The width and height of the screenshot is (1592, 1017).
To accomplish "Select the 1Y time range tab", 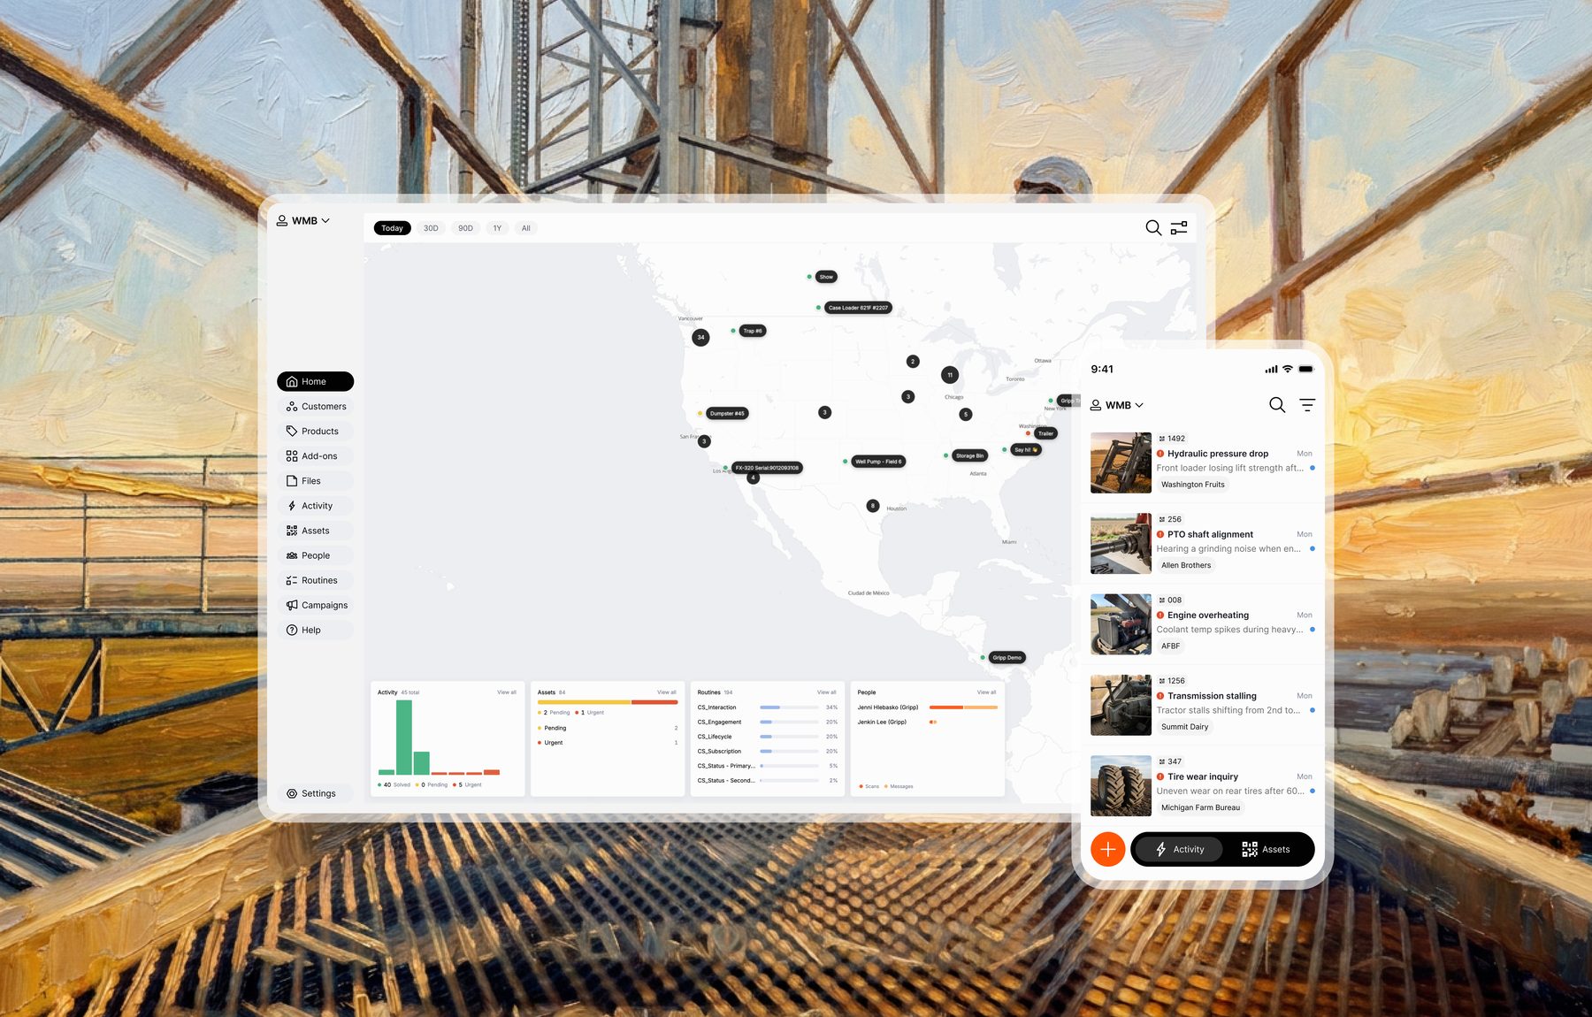I will (x=497, y=228).
